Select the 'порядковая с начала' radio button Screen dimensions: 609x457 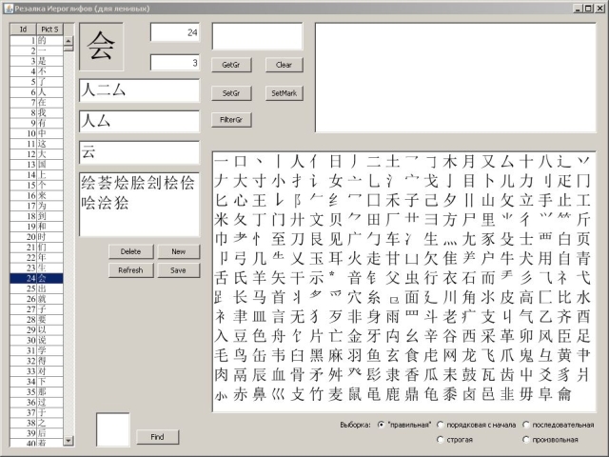[440, 425]
